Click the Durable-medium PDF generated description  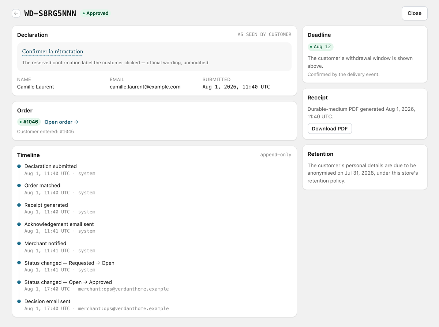tap(361, 113)
